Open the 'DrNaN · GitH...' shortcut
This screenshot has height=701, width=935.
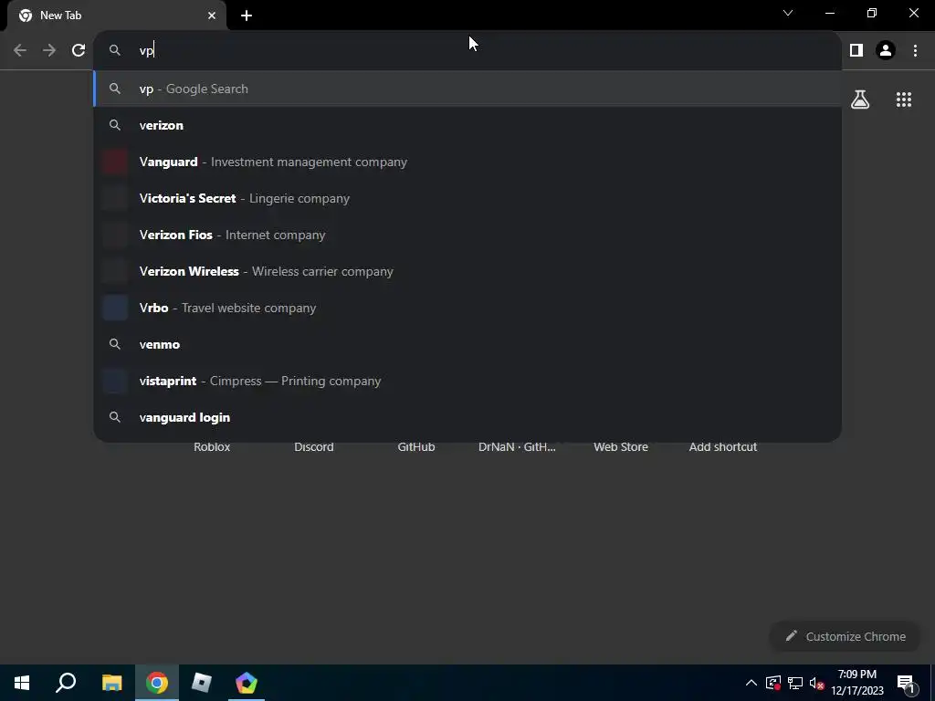click(x=517, y=447)
